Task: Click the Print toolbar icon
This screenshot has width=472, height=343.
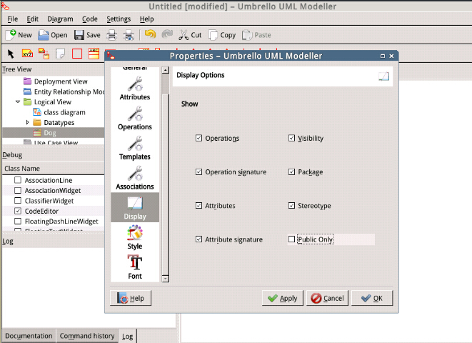Action: click(x=111, y=35)
